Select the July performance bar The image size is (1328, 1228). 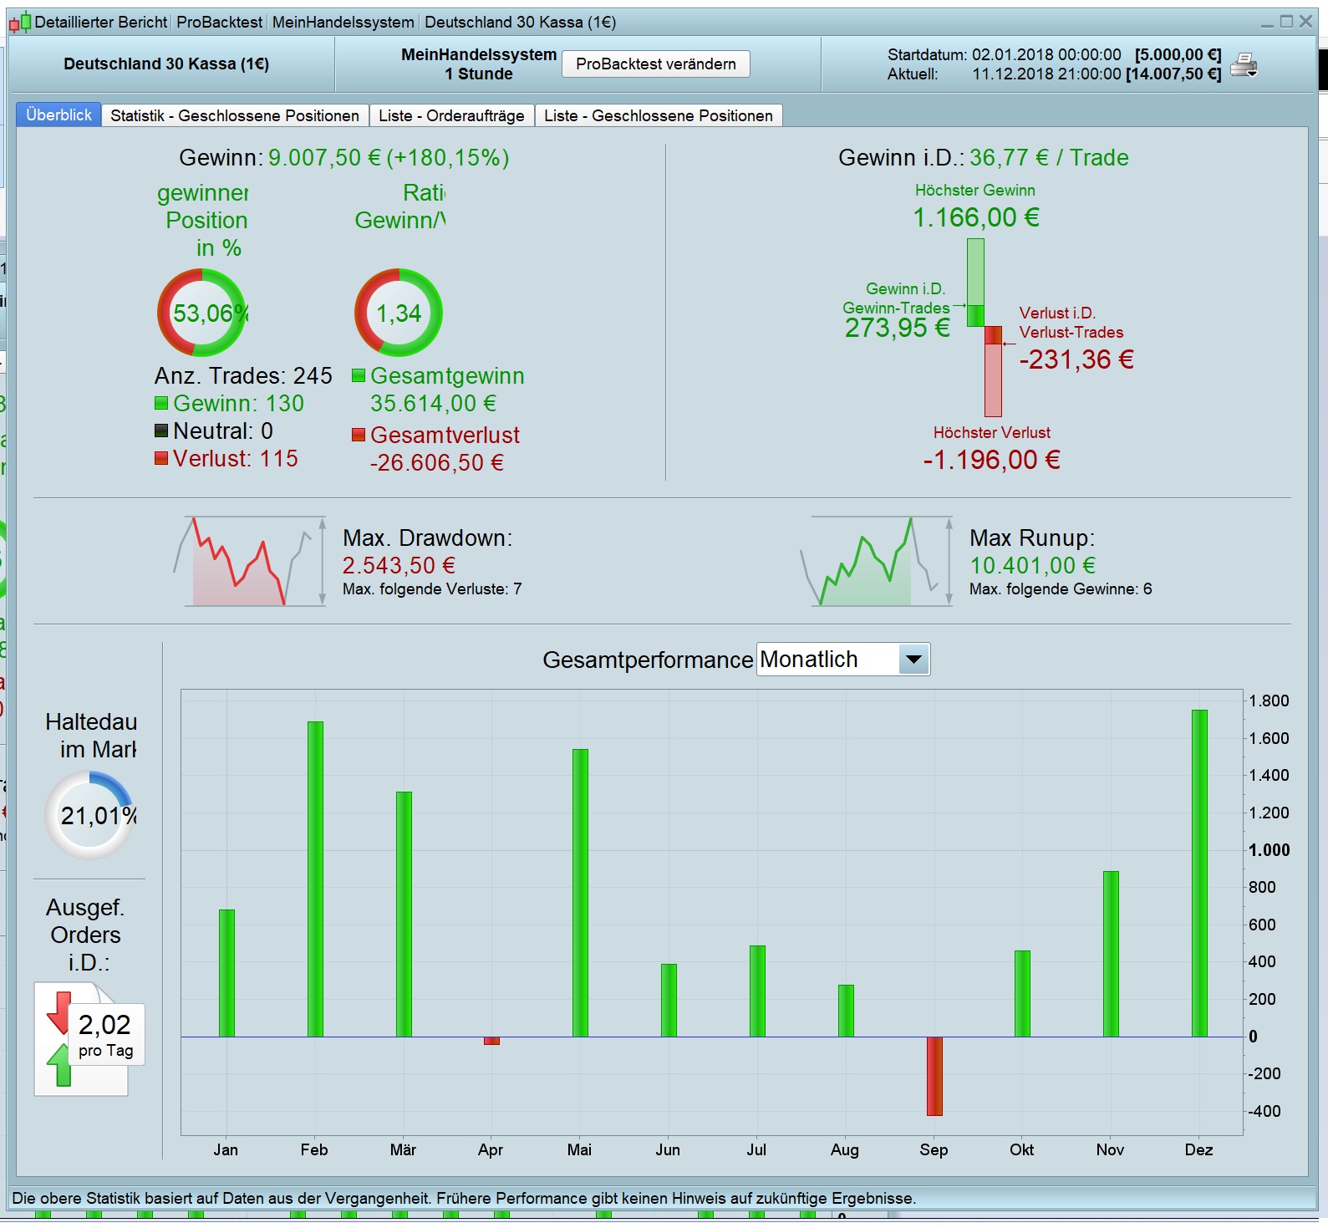757,991
